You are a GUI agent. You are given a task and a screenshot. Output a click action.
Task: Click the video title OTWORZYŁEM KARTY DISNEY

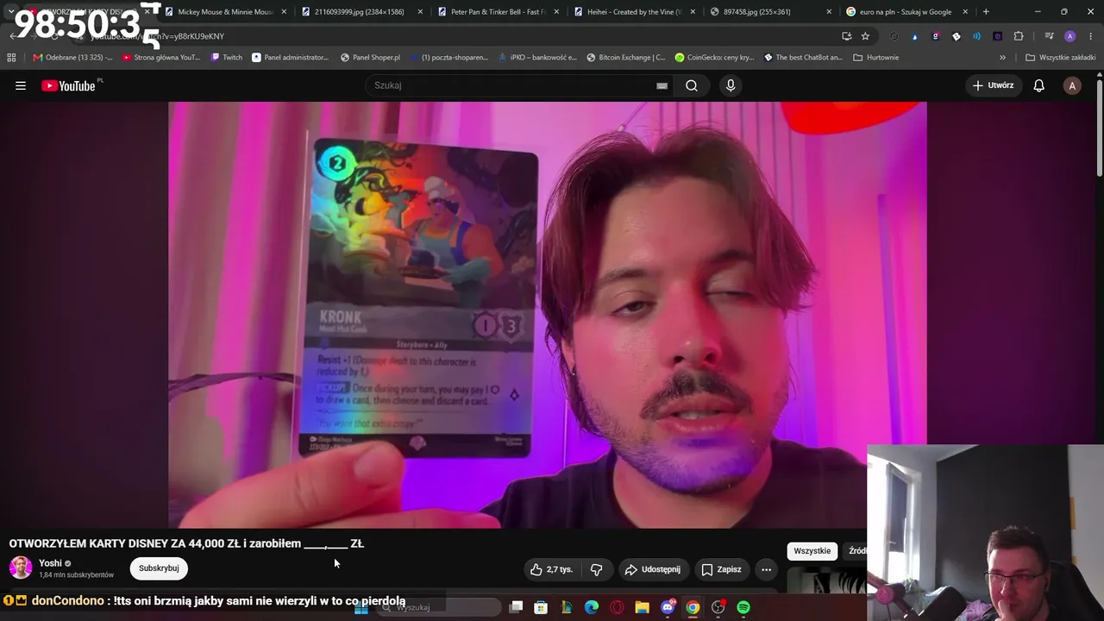186,543
